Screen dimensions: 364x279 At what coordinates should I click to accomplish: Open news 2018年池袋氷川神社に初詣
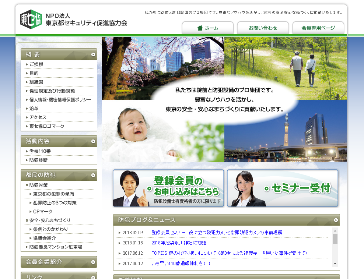(179, 243)
